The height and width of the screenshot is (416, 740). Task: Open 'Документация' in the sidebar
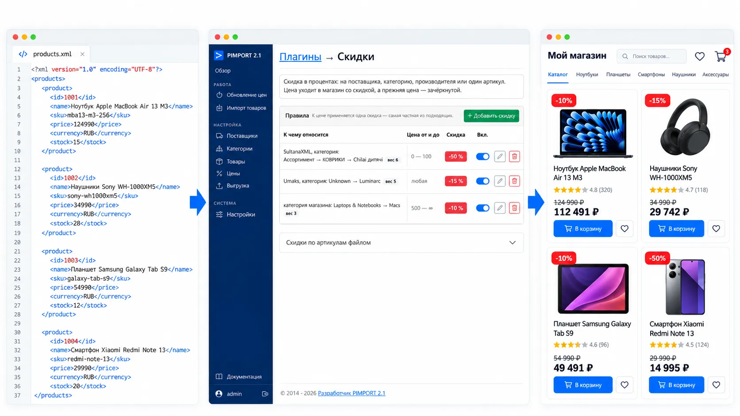[239, 377]
